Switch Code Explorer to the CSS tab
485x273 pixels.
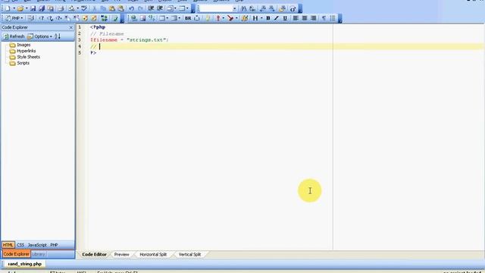pyautogui.click(x=20, y=245)
